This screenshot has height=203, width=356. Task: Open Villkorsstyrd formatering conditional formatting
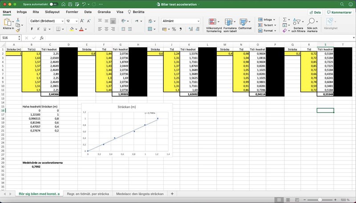click(x=213, y=24)
